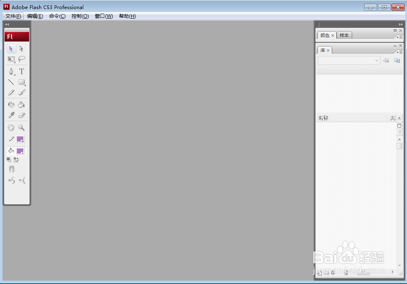Select the Pen tool

pos(11,71)
